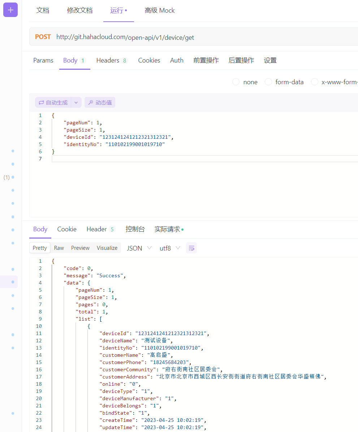This screenshot has height=432, width=358.
Task: Click the "customerName" line in the response
Action: click(136, 355)
